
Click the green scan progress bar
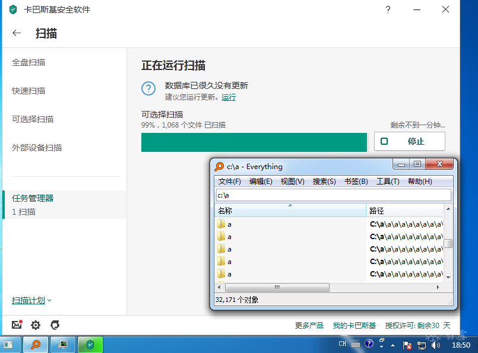pyautogui.click(x=254, y=142)
